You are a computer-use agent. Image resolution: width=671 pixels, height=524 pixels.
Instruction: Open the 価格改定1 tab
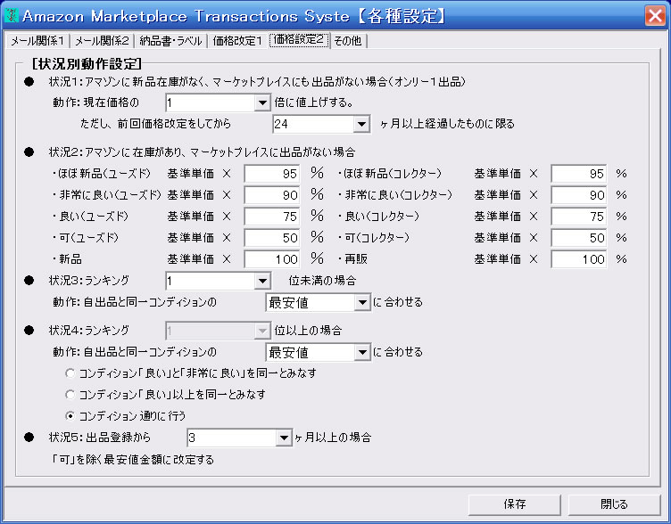[237, 41]
